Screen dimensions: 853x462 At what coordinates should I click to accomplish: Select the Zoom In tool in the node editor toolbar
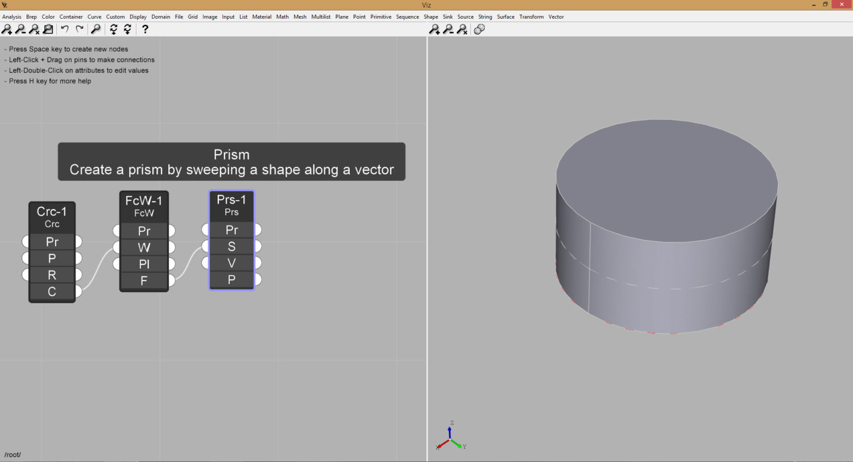click(8, 29)
